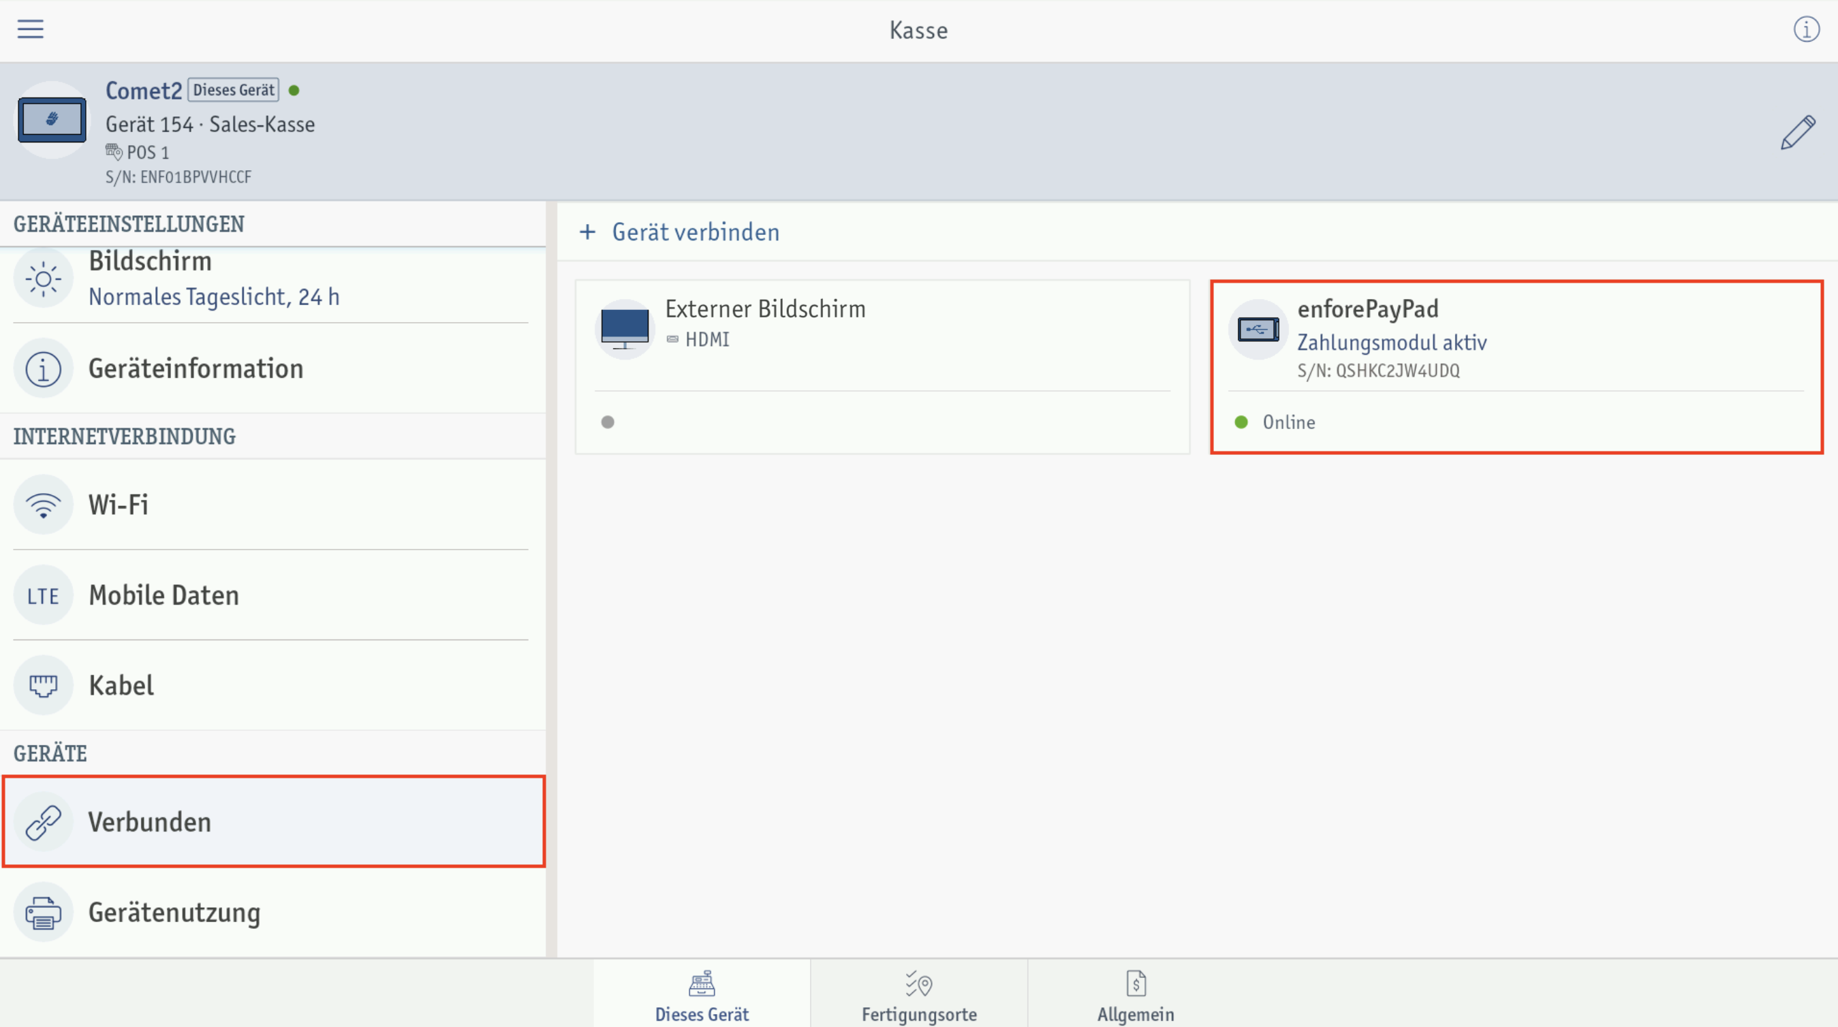Screen dimensions: 1838x1027
Task: Click the Externer Bildschirm monitor icon
Action: click(x=624, y=329)
